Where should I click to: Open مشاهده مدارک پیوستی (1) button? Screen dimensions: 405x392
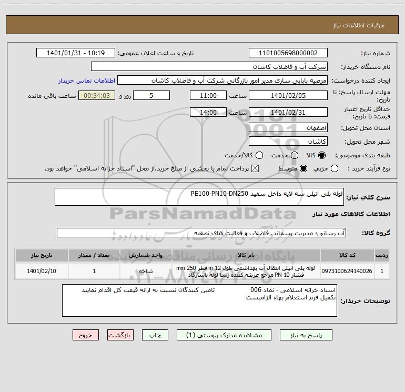pyautogui.click(x=224, y=335)
